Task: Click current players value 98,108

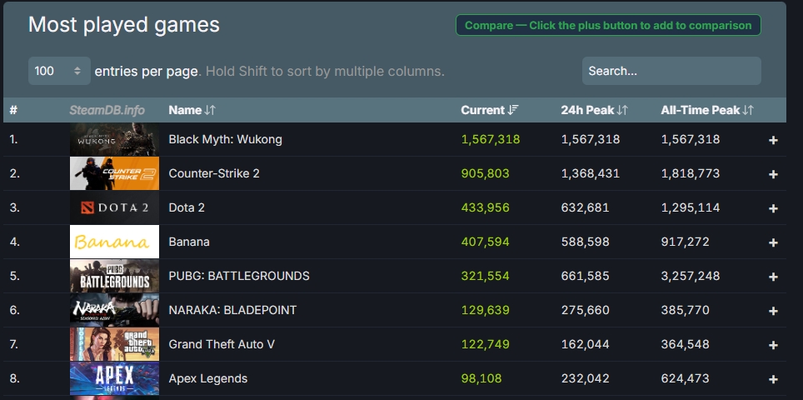Action: click(x=481, y=378)
